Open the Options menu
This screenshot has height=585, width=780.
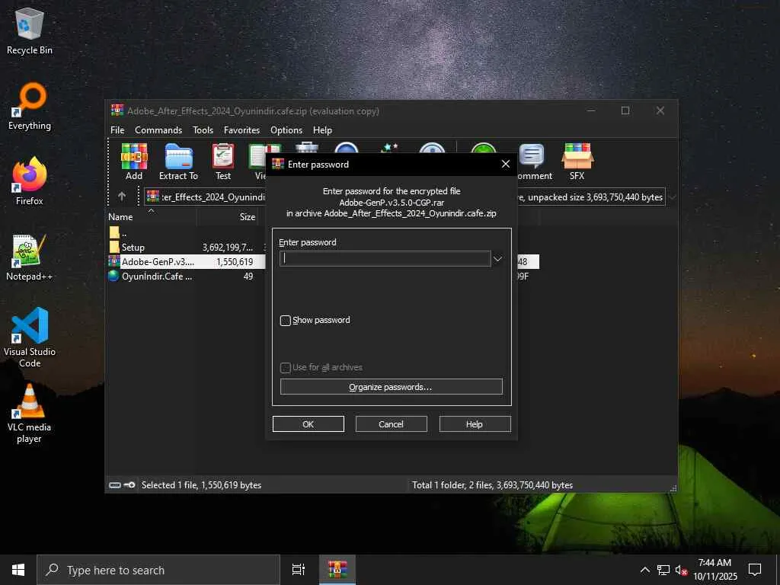coord(286,129)
